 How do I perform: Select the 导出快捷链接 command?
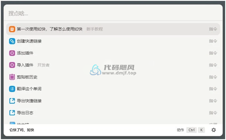(113, 101)
